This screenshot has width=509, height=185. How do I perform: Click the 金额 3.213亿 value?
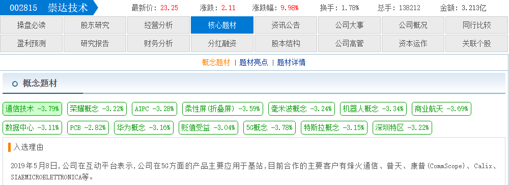click(474, 8)
